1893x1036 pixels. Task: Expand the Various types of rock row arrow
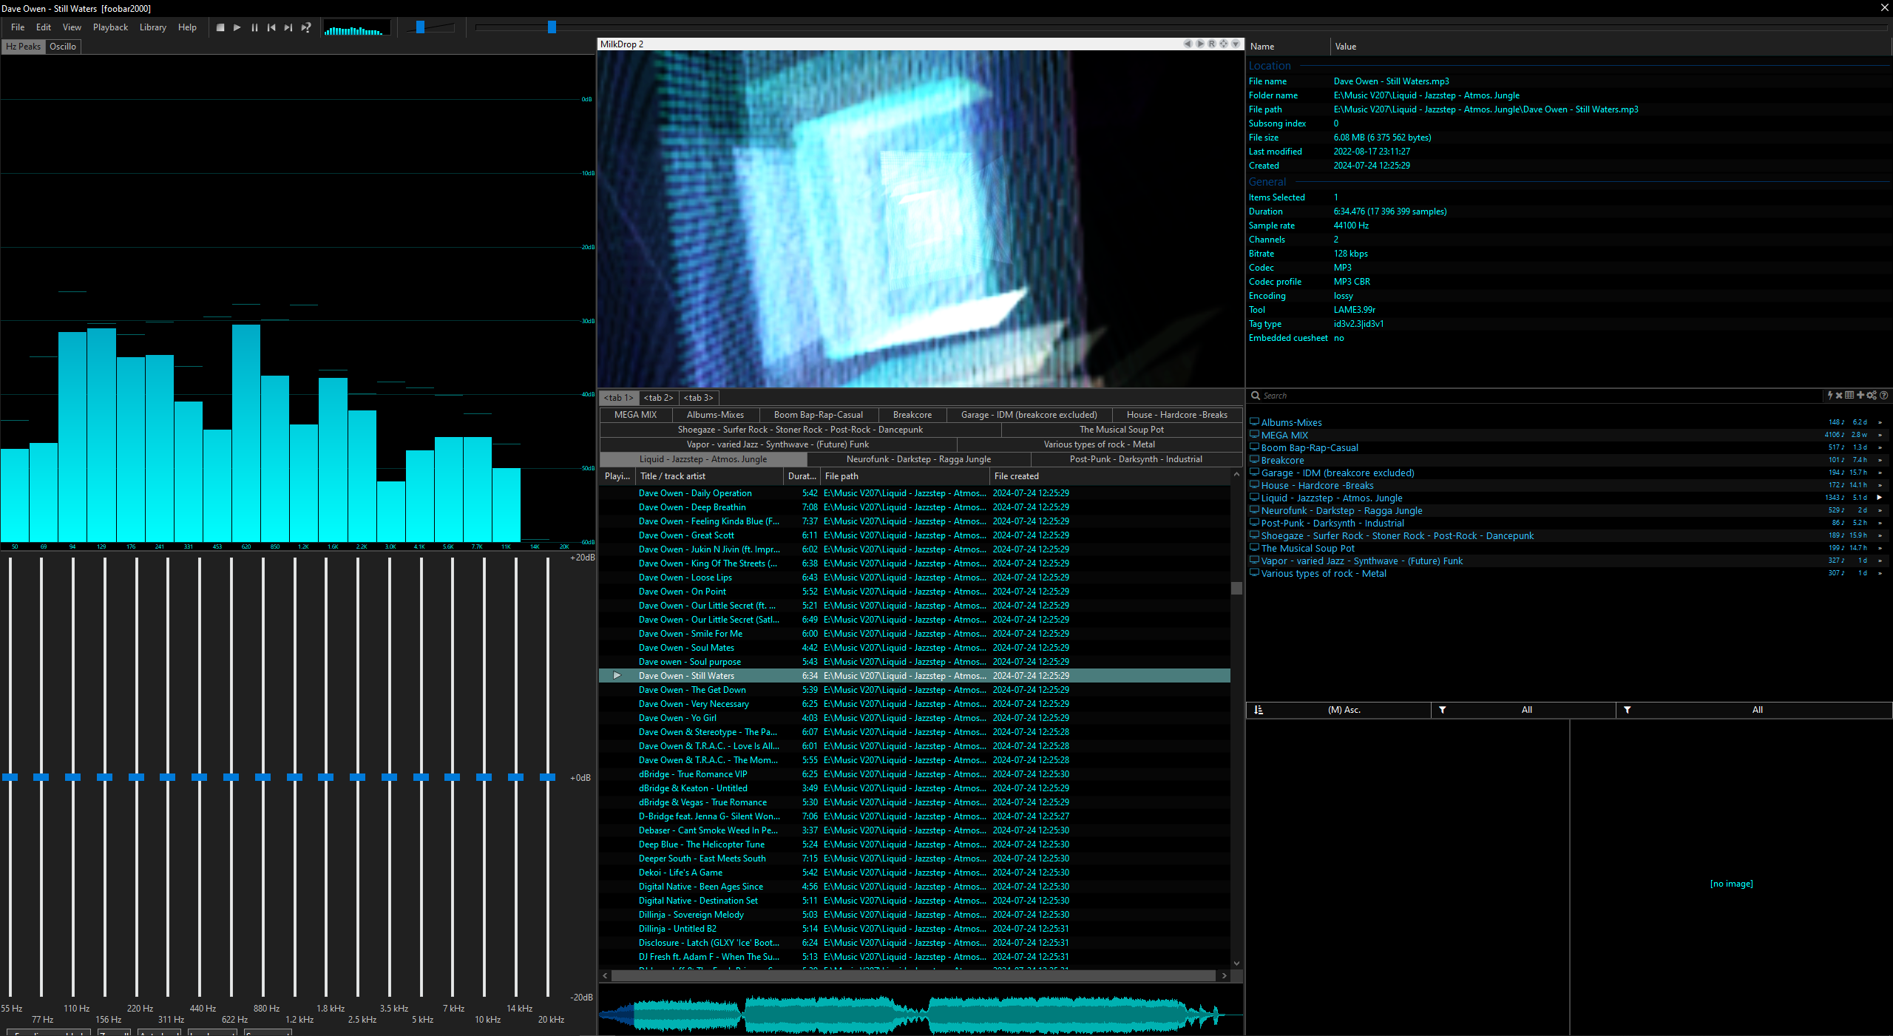pyautogui.click(x=1880, y=573)
